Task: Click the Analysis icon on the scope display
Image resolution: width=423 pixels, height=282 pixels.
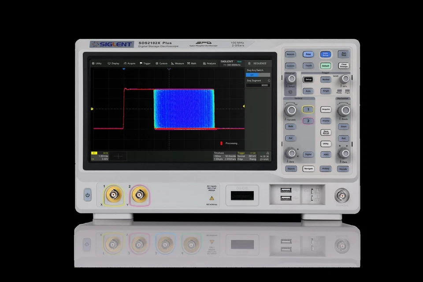Action: coord(208,63)
